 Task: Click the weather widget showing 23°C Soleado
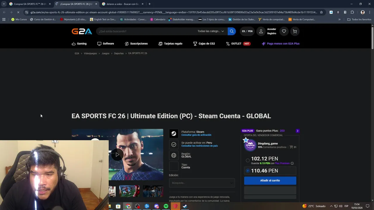[x=314, y=206]
